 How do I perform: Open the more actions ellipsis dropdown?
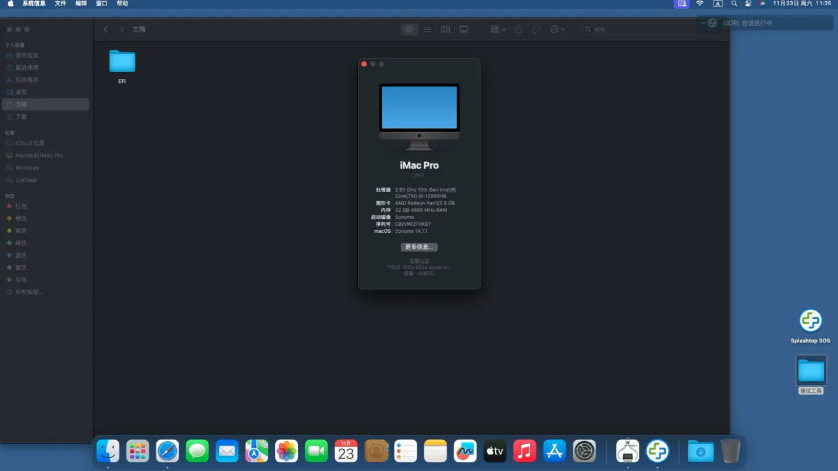click(557, 29)
